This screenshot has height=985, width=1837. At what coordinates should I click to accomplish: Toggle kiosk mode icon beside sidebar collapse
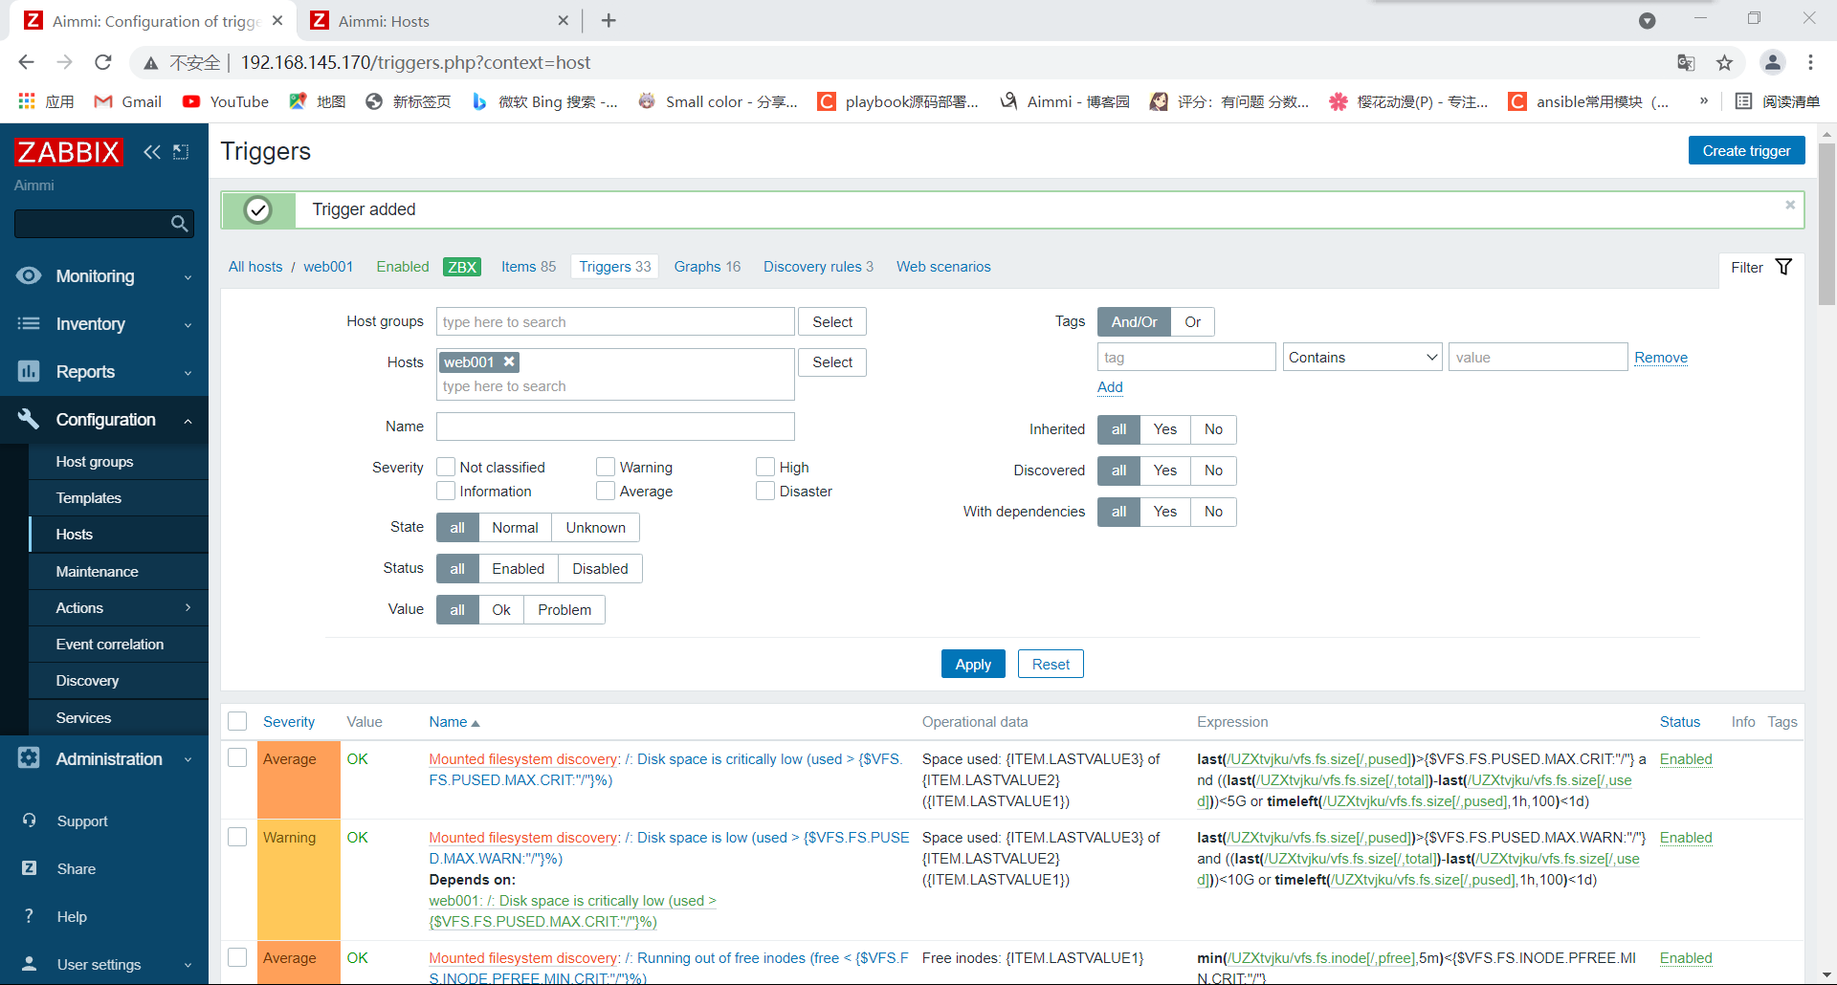pyautogui.click(x=181, y=152)
